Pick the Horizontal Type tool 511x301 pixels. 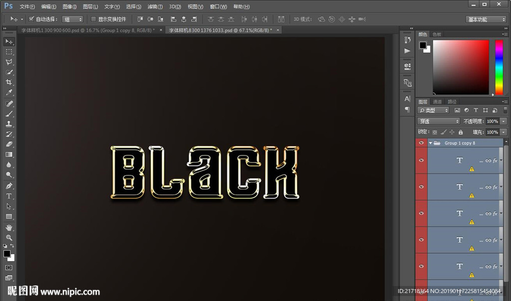(9, 196)
